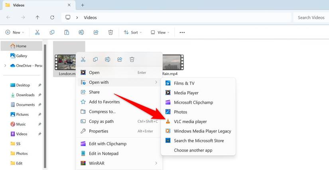Open with Films & TV
This screenshot has width=329, height=170.
(198, 83)
